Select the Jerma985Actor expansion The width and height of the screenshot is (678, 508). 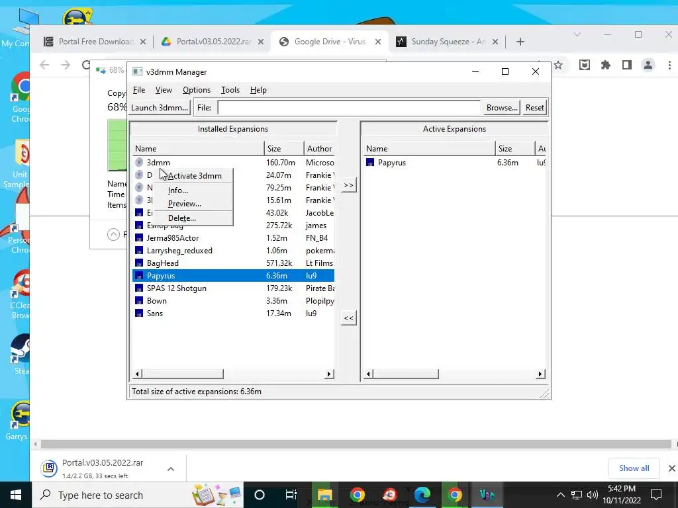click(x=233, y=238)
